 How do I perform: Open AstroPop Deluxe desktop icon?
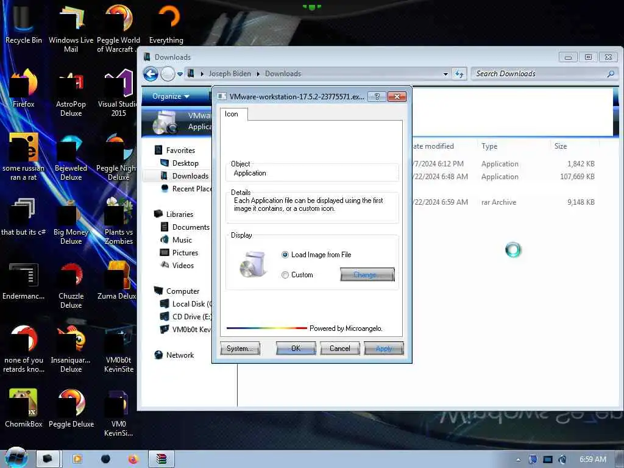[71, 93]
